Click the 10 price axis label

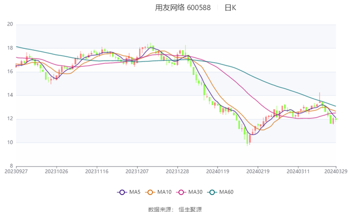[9, 143]
